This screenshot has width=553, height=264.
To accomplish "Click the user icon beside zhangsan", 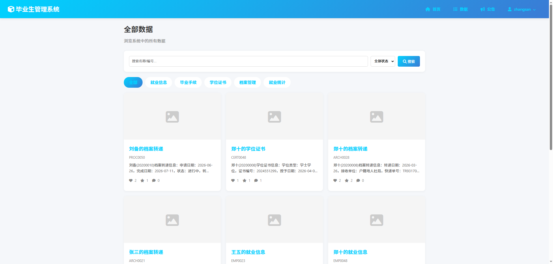I will pos(510,9).
